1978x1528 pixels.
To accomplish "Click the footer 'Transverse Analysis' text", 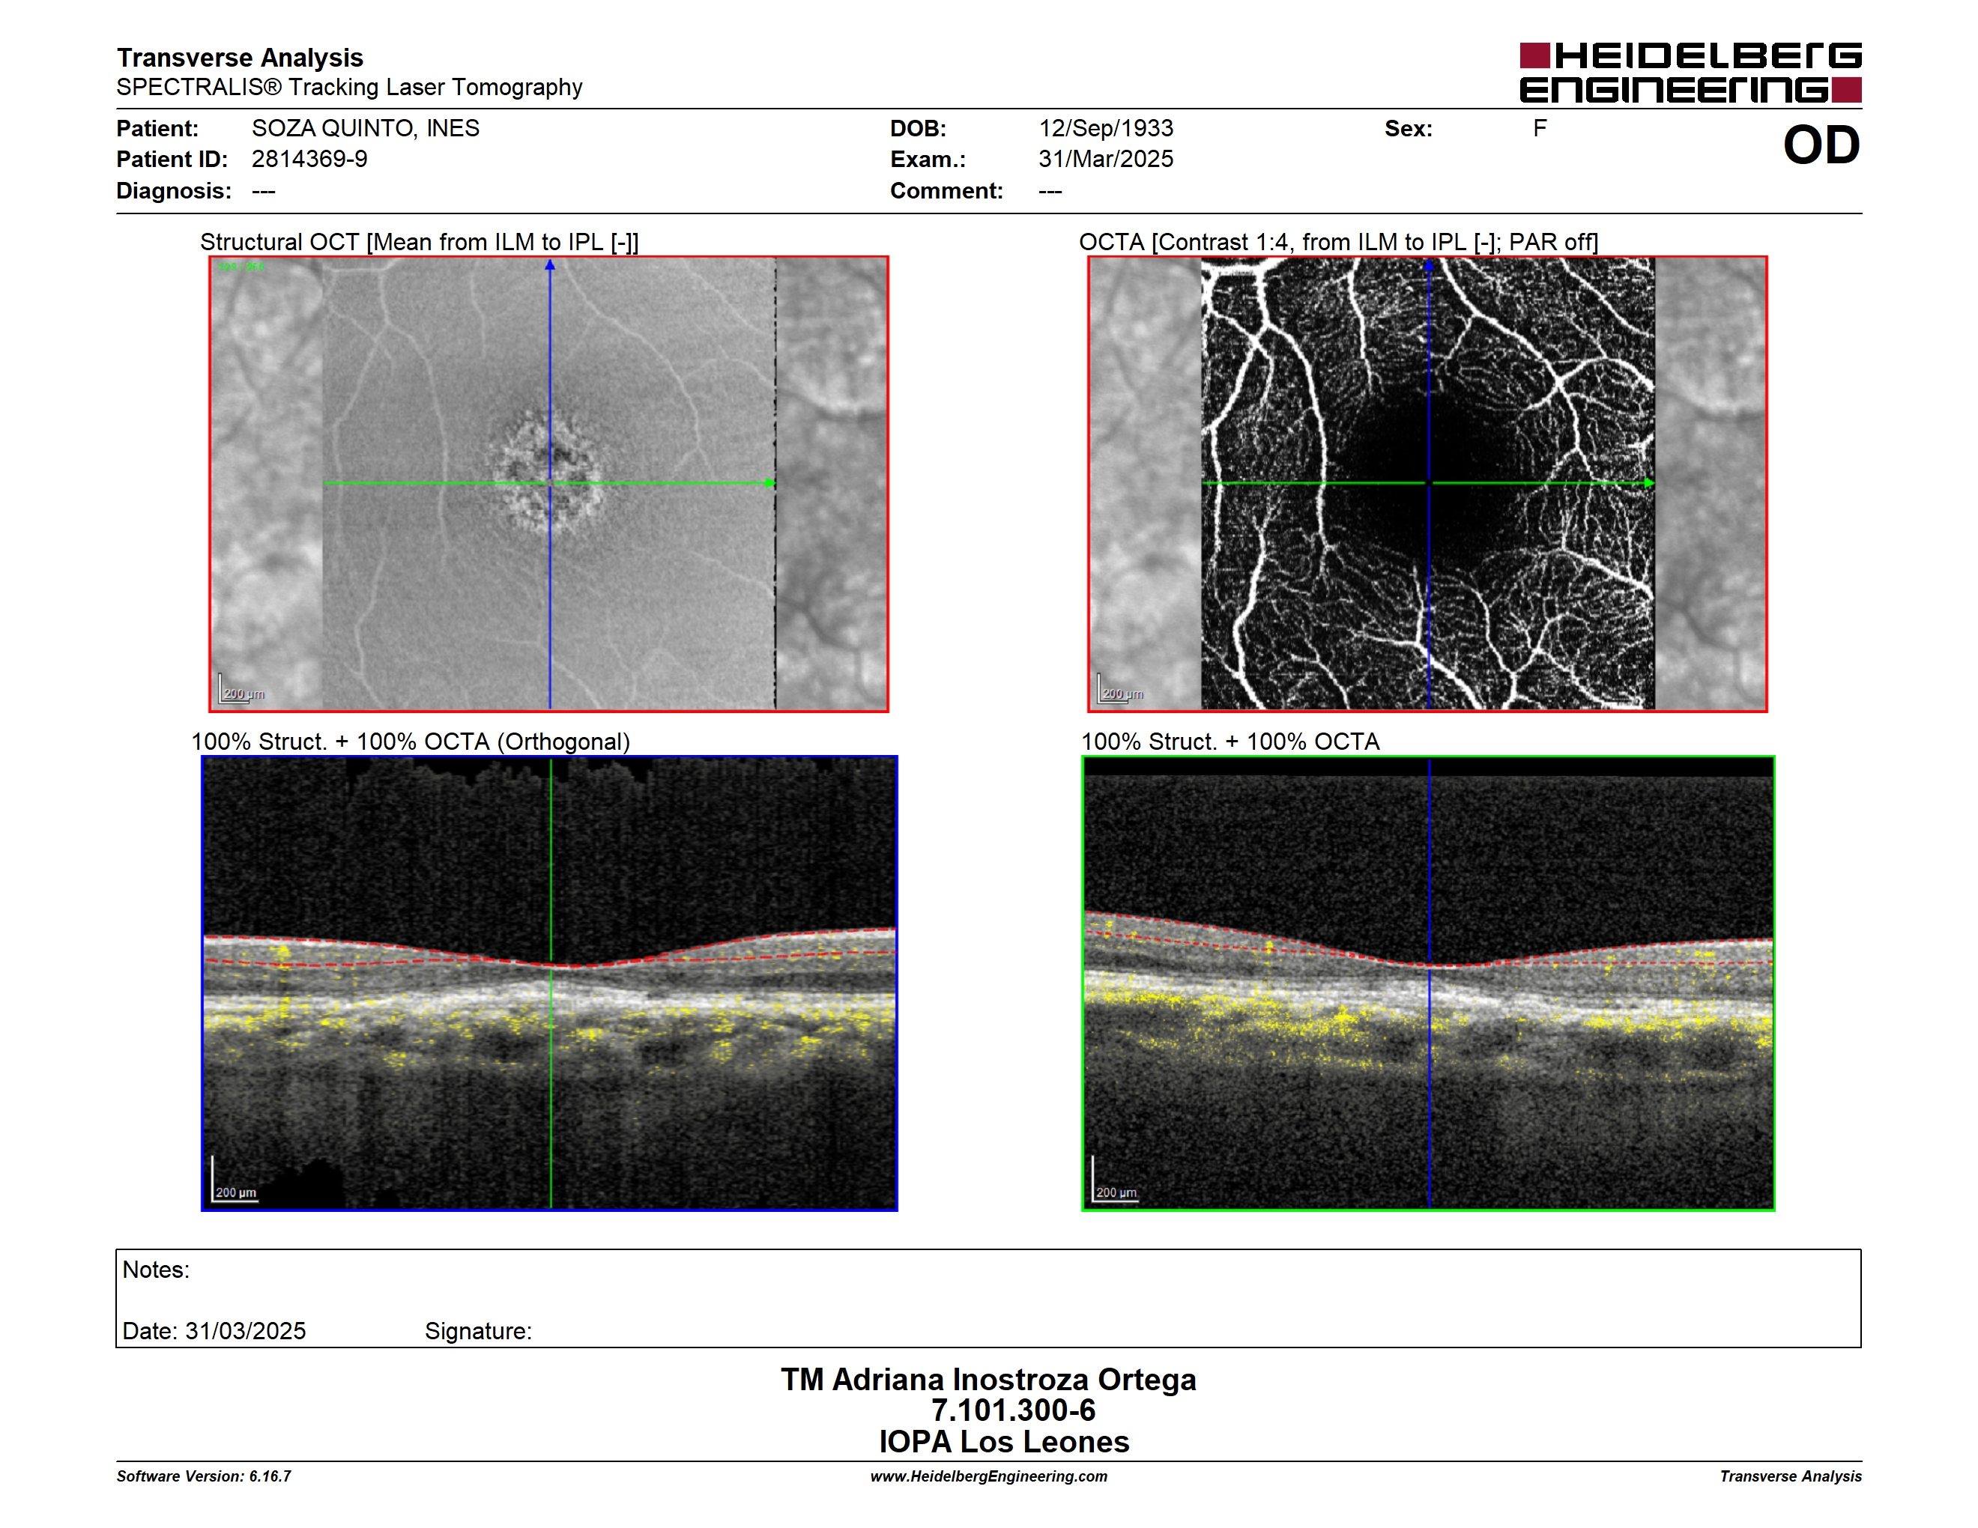I will click(x=1791, y=1476).
